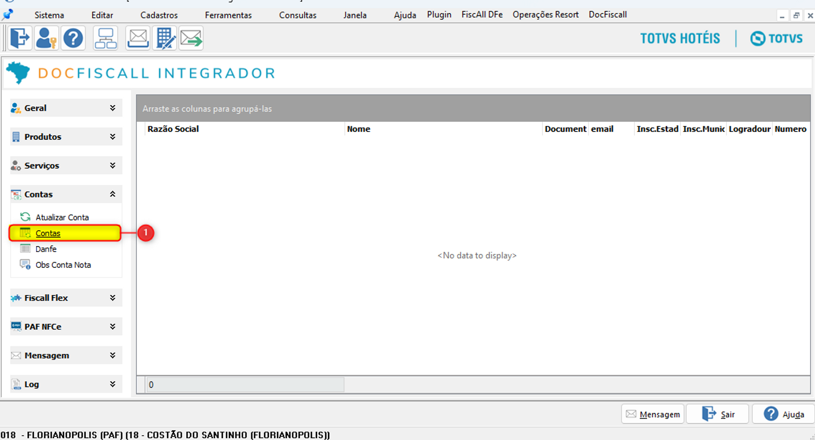
Task: Sort by Numero column header
Action: click(791, 129)
